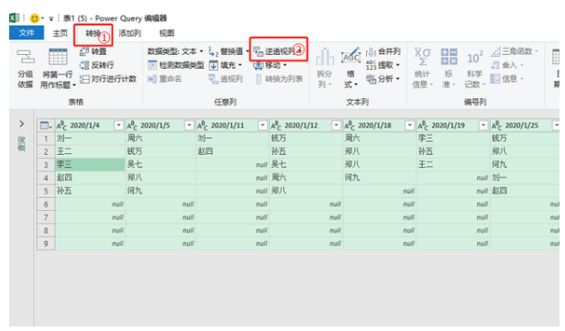Screen dimensions: 565x331
Task: Select cell 周六 in row 4
Action: click(306, 178)
